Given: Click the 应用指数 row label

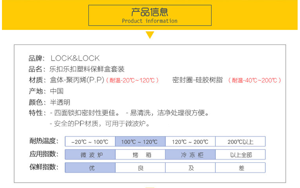Looking at the screenshot, I should [x=44, y=154].
